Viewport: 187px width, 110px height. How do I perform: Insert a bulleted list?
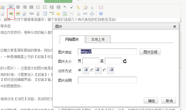click(x=45, y=7)
